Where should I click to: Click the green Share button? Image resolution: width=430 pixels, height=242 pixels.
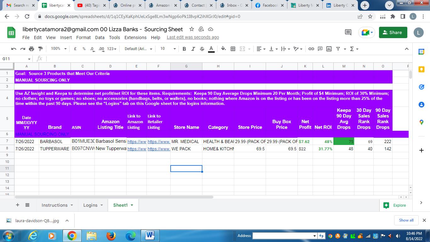click(x=393, y=32)
